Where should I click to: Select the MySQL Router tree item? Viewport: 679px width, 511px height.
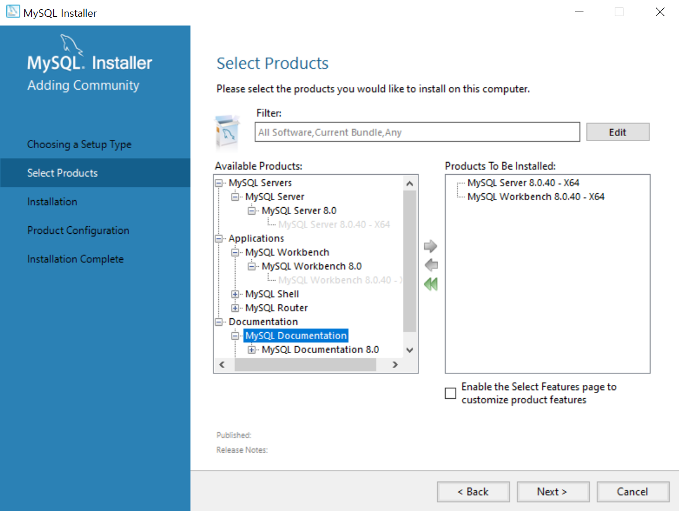276,308
